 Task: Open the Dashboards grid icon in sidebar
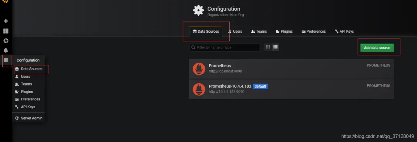[x=6, y=31]
